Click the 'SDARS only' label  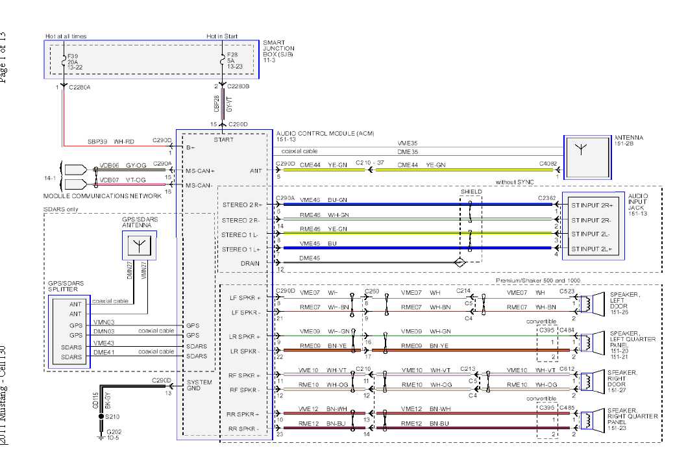coord(60,209)
